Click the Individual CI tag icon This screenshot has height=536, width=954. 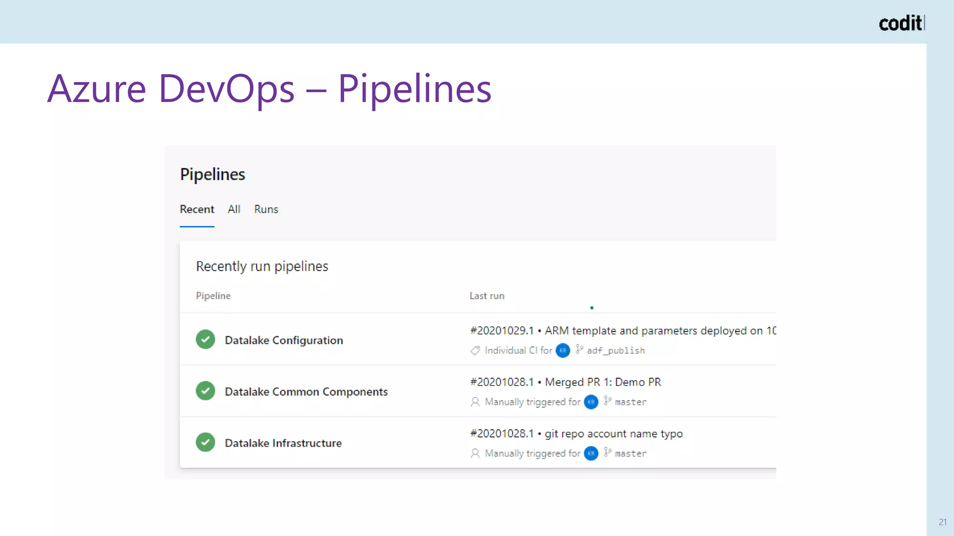click(x=475, y=350)
